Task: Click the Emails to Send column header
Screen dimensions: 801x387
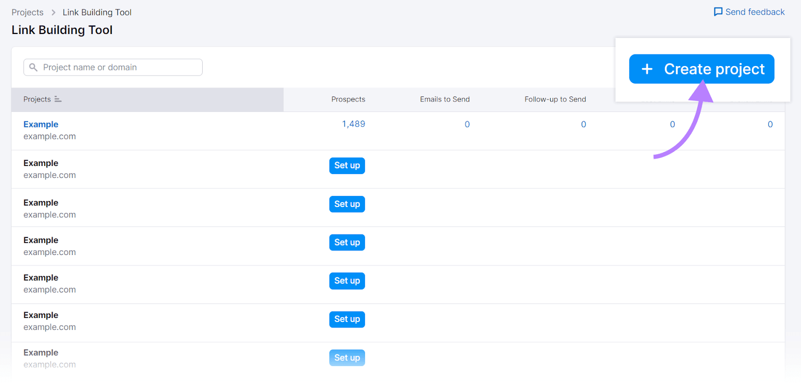Action: point(445,99)
